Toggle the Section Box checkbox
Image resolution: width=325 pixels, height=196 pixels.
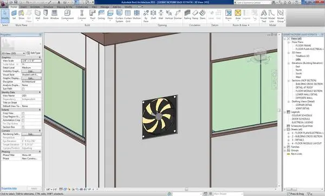click(23, 127)
